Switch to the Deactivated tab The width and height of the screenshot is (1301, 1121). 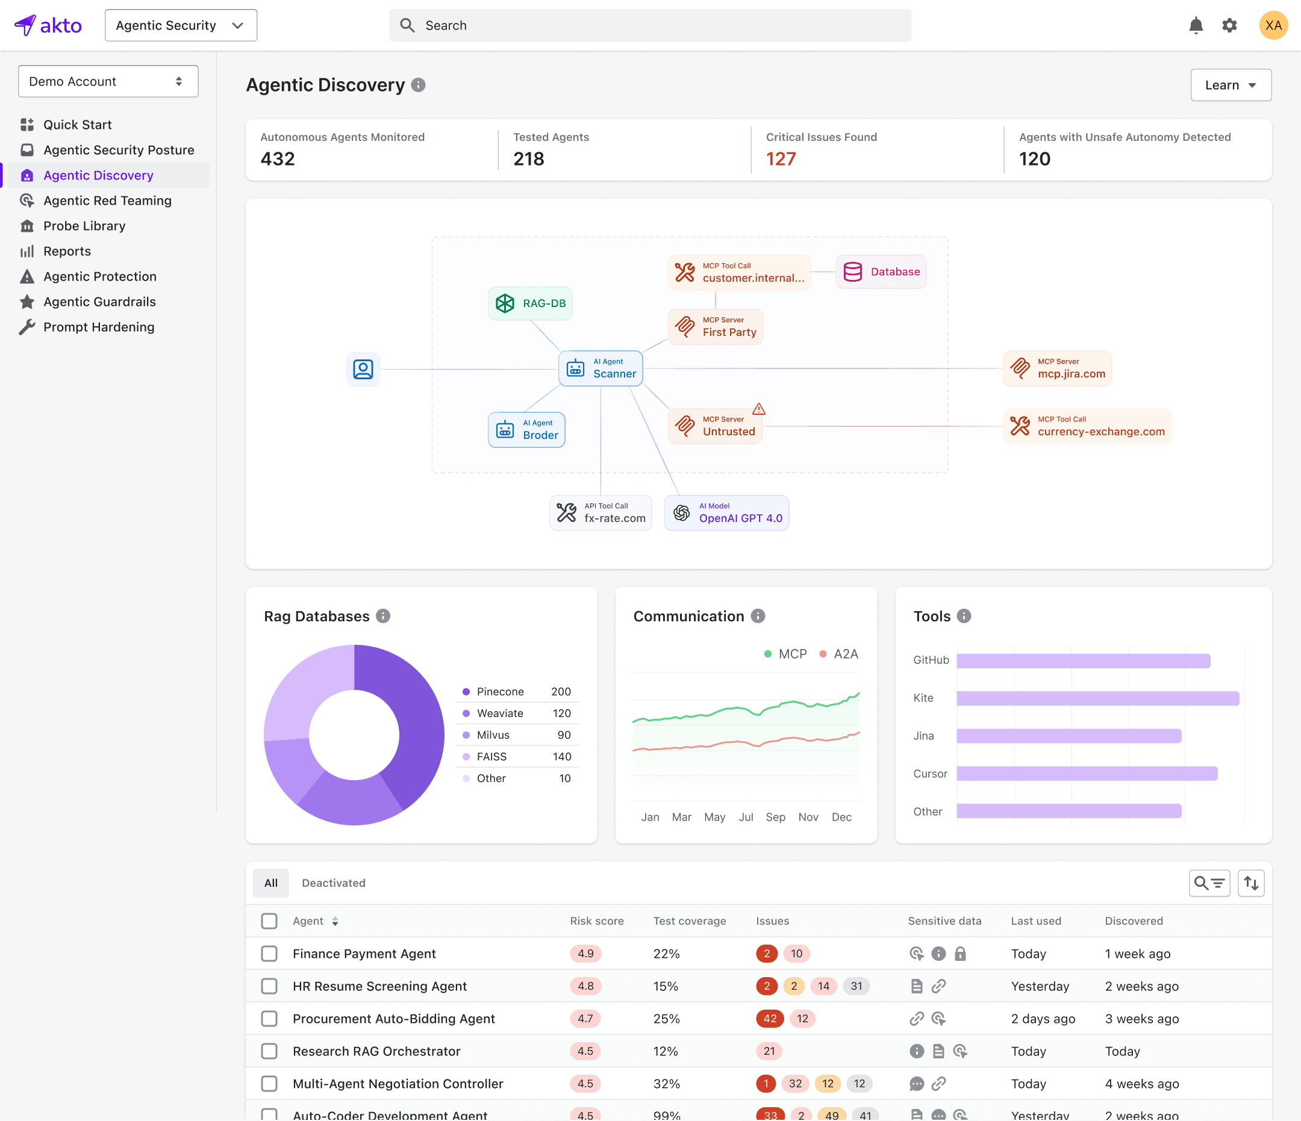coord(334,883)
